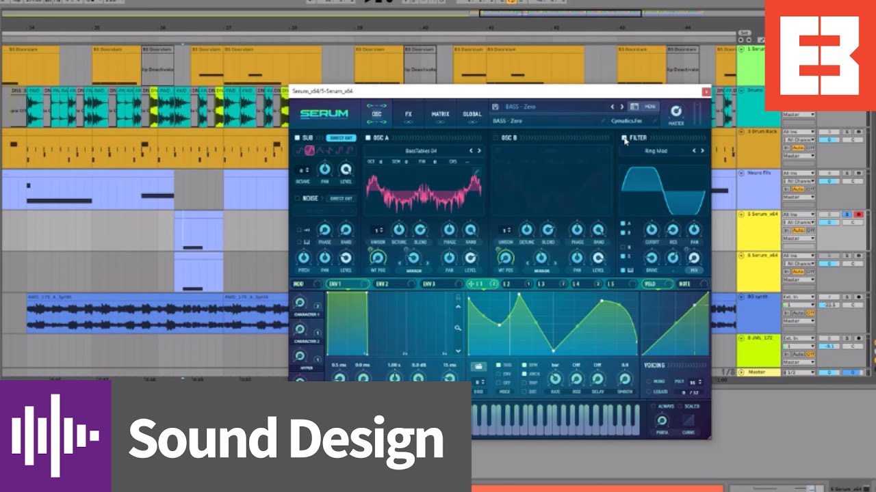Open 5 Serum_x64 All Ins input dropdown

tap(798, 215)
